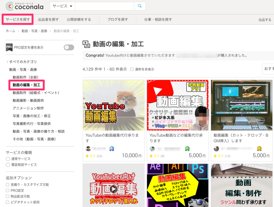274x207 pixels.
Task: Click the star rating 5.0 (24)
Action: click(x=94, y=156)
